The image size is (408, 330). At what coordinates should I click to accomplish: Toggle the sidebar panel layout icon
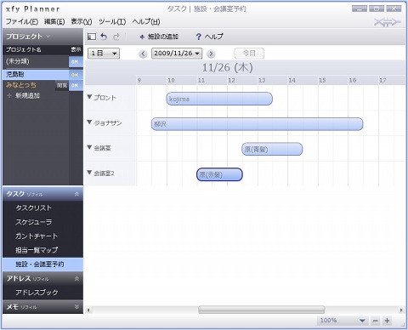point(92,37)
